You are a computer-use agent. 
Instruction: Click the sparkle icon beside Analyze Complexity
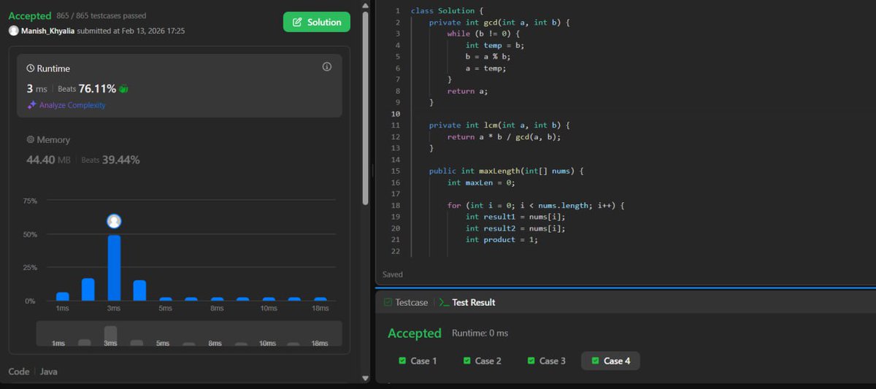(31, 105)
